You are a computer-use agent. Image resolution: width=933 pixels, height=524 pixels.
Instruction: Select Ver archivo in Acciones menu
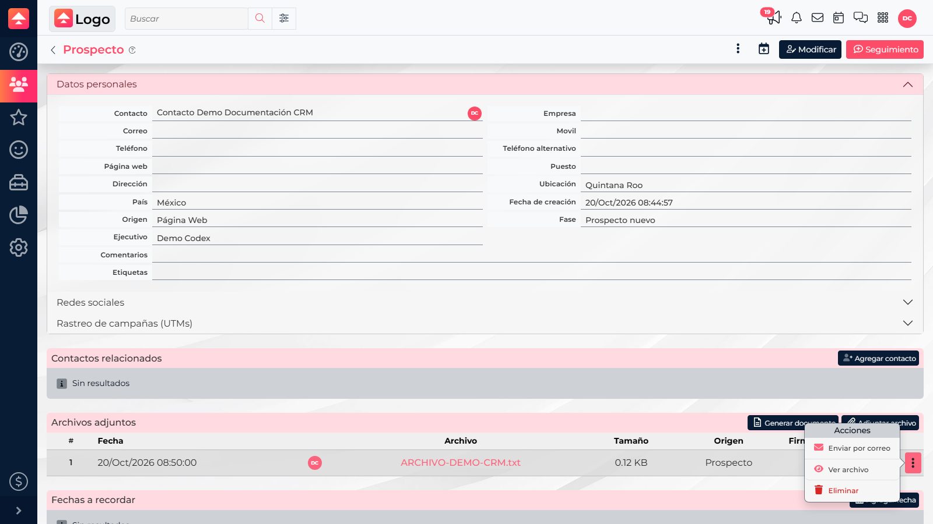[x=853, y=469]
